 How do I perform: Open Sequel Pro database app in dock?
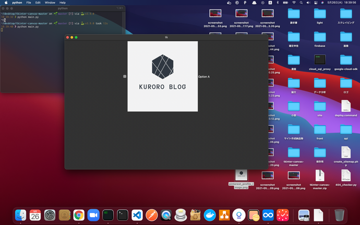[181, 215]
